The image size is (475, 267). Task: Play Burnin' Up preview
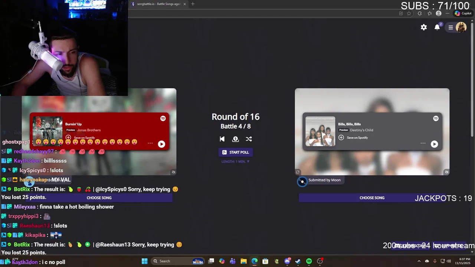coord(161,144)
